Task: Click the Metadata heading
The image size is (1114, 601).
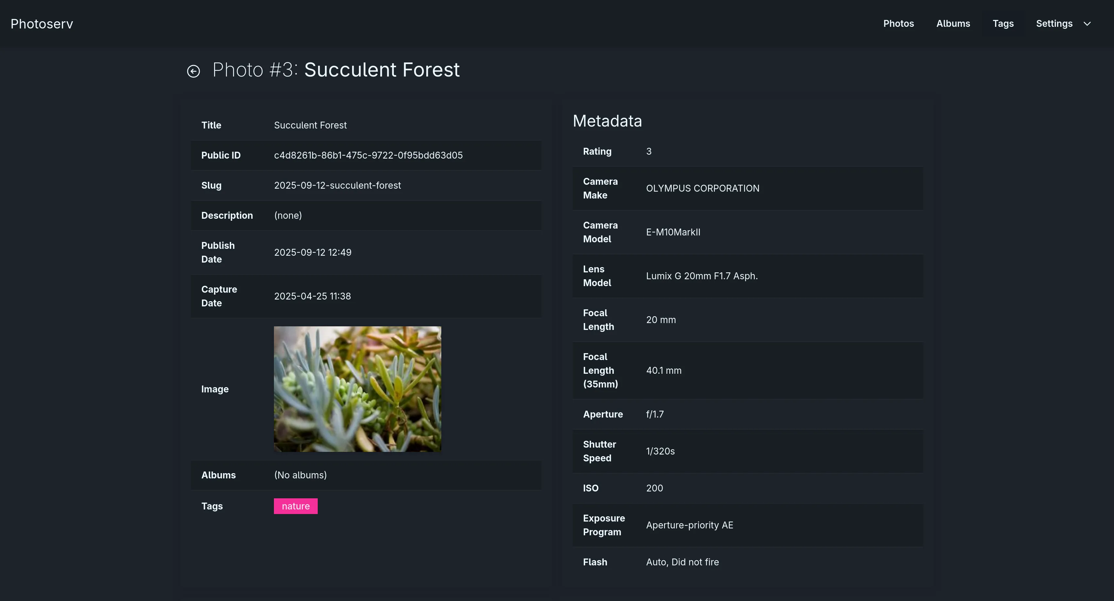Action: [x=607, y=121]
